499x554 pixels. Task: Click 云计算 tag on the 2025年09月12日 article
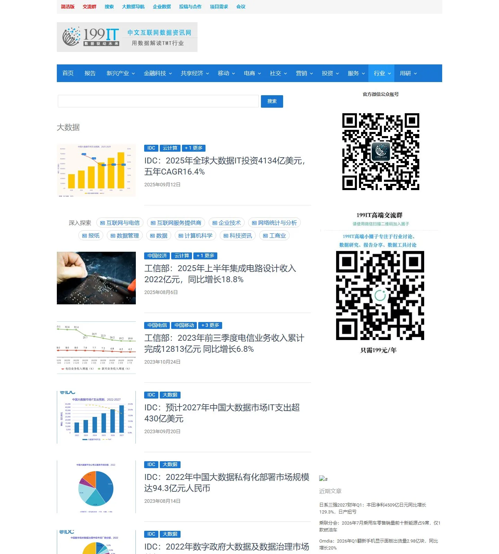[170, 148]
